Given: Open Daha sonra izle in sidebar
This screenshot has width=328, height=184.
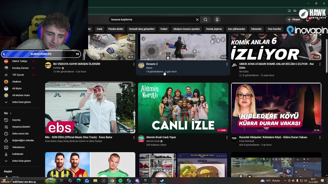Looking at the screenshot, I should click(20, 134).
